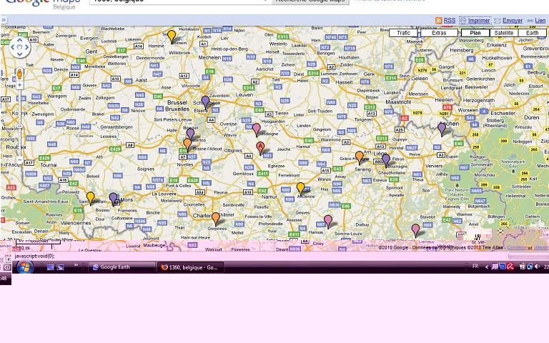Viewport: 549px width, 343px height.
Task: Switch to Earth map view
Action: tap(532, 33)
